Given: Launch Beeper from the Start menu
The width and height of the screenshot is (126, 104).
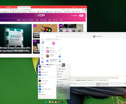Looking at the screenshot, I should (47, 69).
